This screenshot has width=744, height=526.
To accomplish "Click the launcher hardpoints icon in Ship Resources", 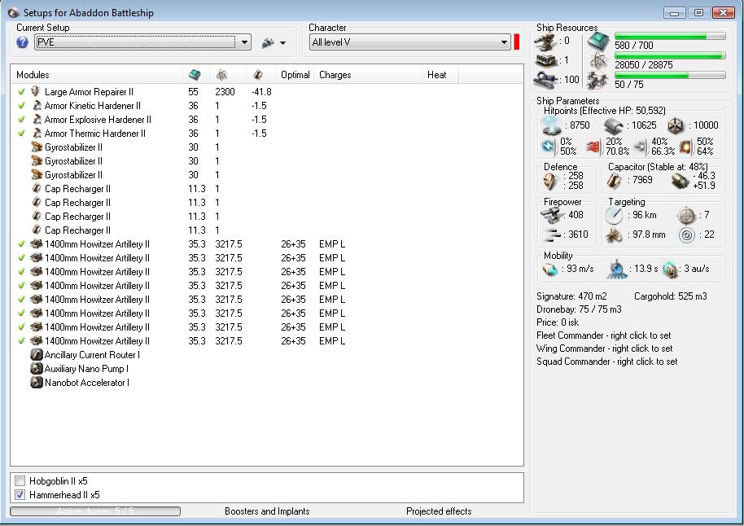I will pos(545,60).
